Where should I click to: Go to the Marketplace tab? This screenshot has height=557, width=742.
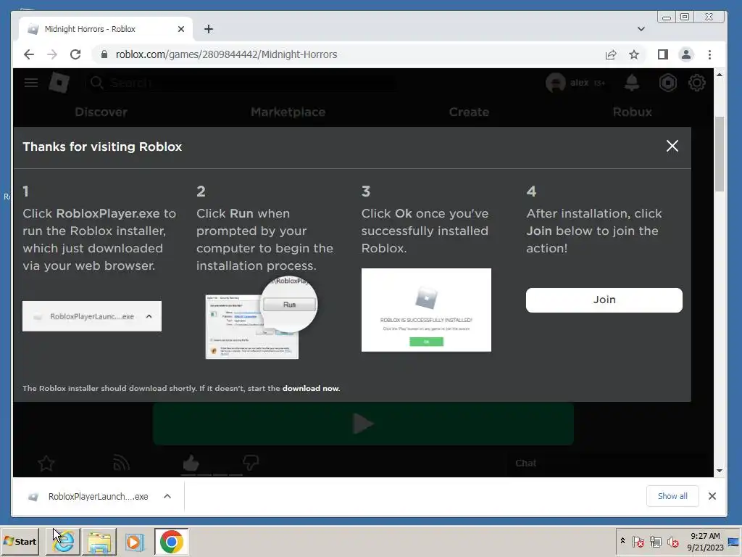288,112
